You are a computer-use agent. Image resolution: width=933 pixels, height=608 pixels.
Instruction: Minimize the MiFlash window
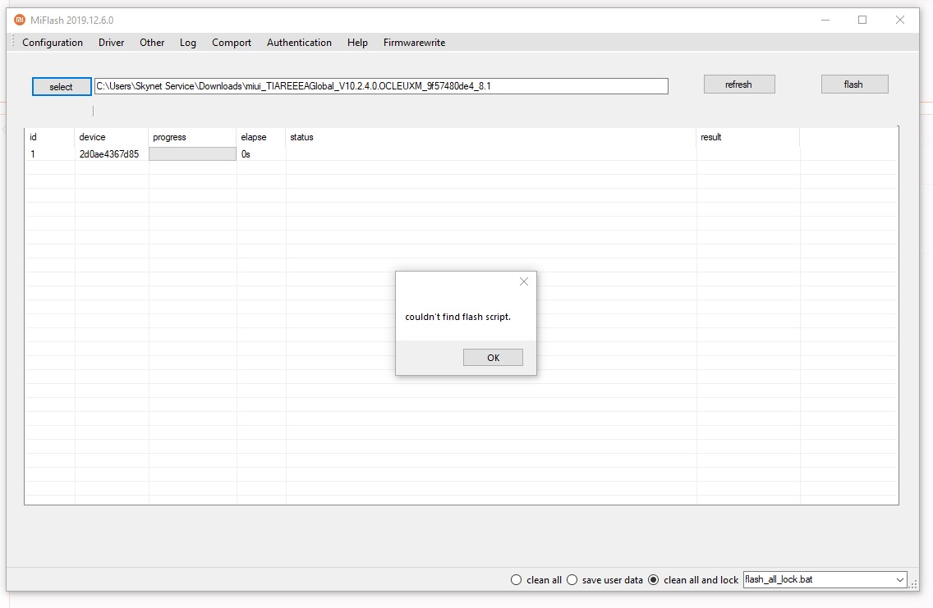tap(825, 20)
